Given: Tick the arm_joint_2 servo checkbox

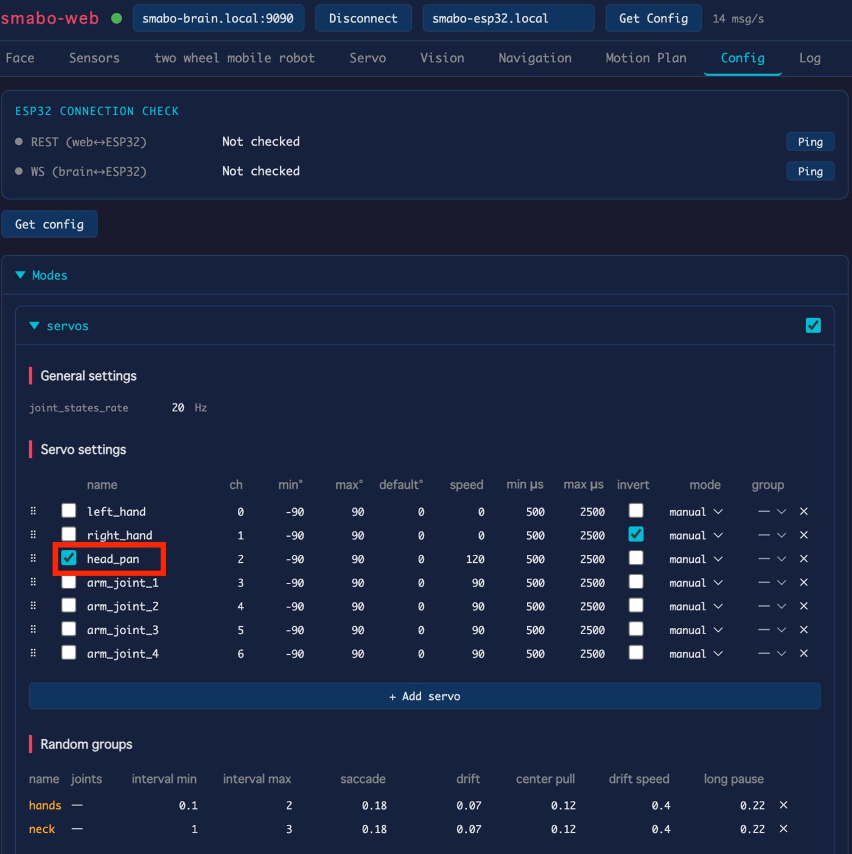Looking at the screenshot, I should pos(69,605).
